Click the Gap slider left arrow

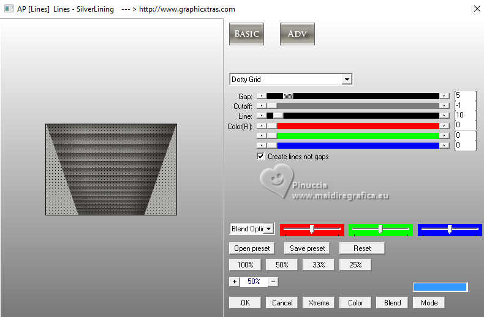[x=262, y=96]
